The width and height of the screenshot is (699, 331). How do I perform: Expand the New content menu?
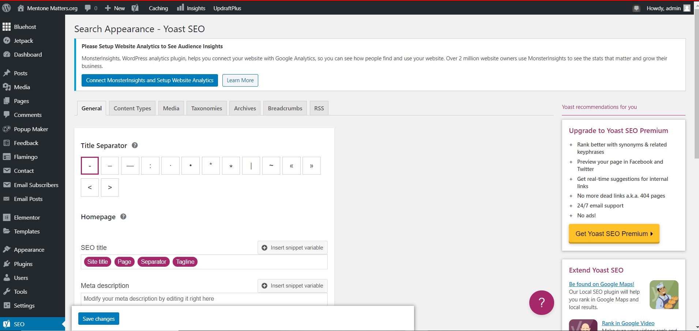point(115,8)
